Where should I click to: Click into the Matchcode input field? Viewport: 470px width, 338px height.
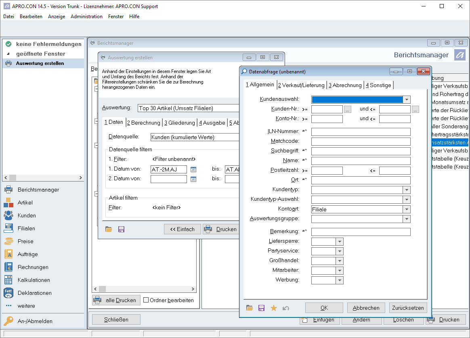point(361,142)
